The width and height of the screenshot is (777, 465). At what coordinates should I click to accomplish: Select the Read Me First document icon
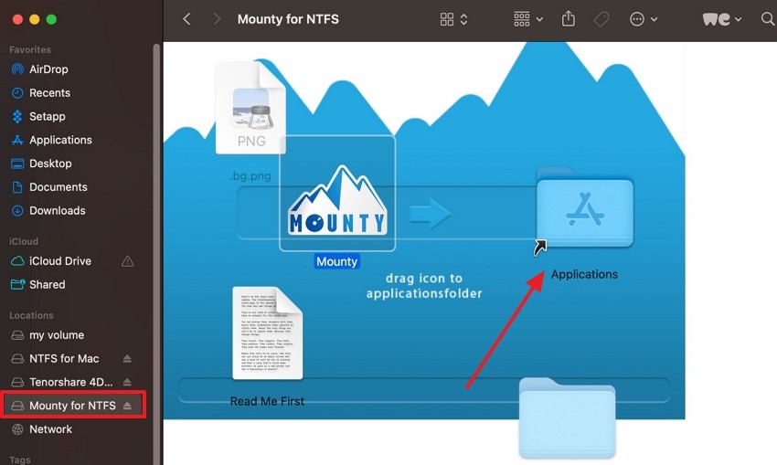(268, 333)
